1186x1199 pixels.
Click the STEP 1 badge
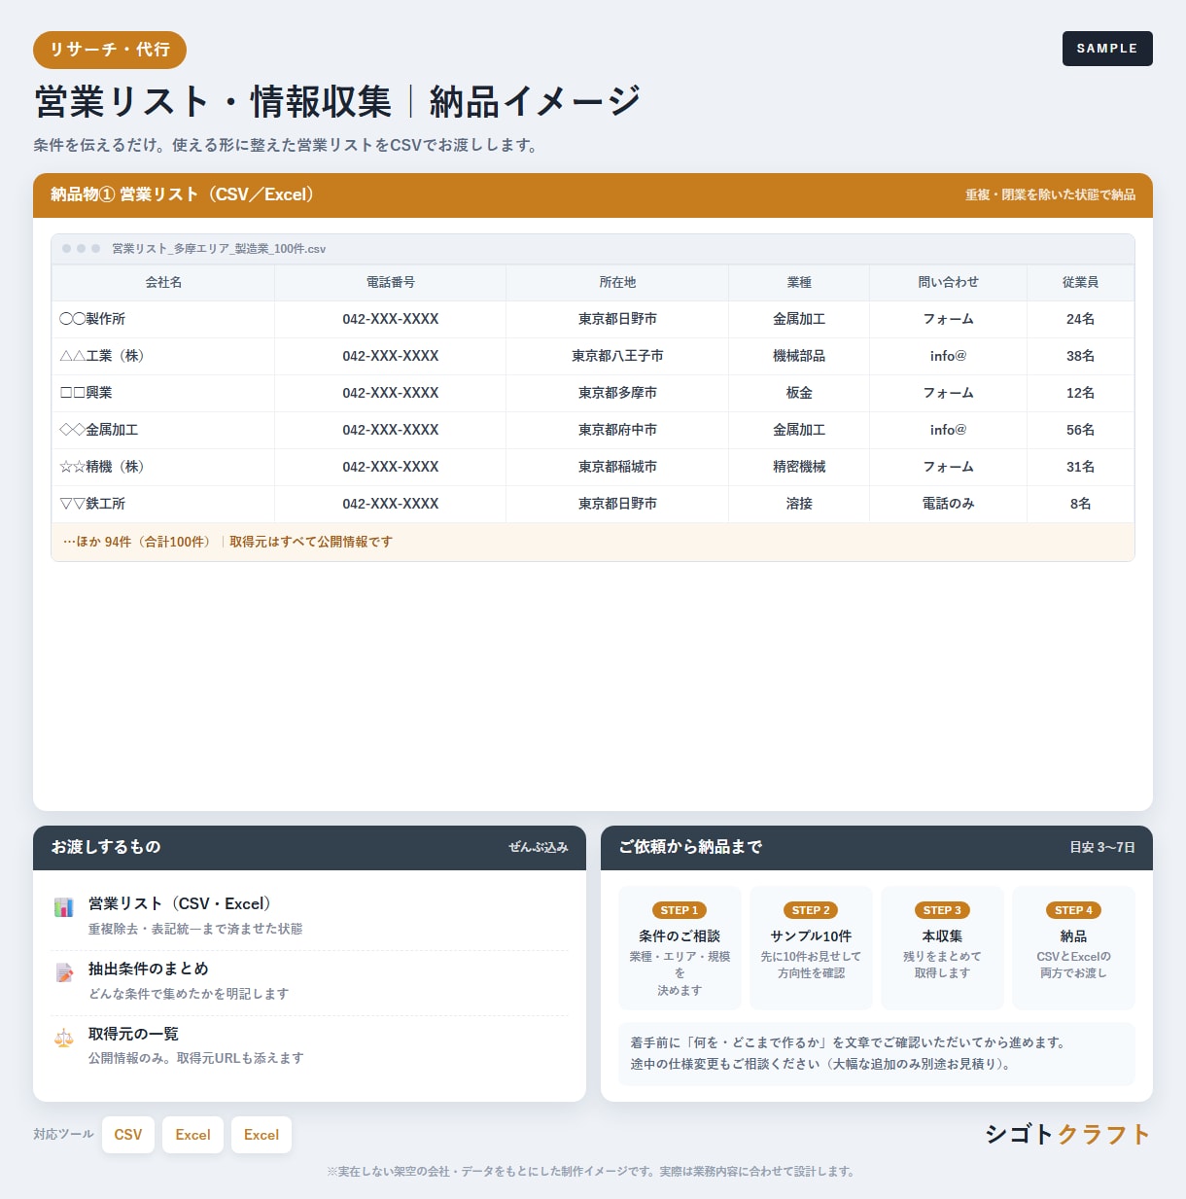click(680, 910)
